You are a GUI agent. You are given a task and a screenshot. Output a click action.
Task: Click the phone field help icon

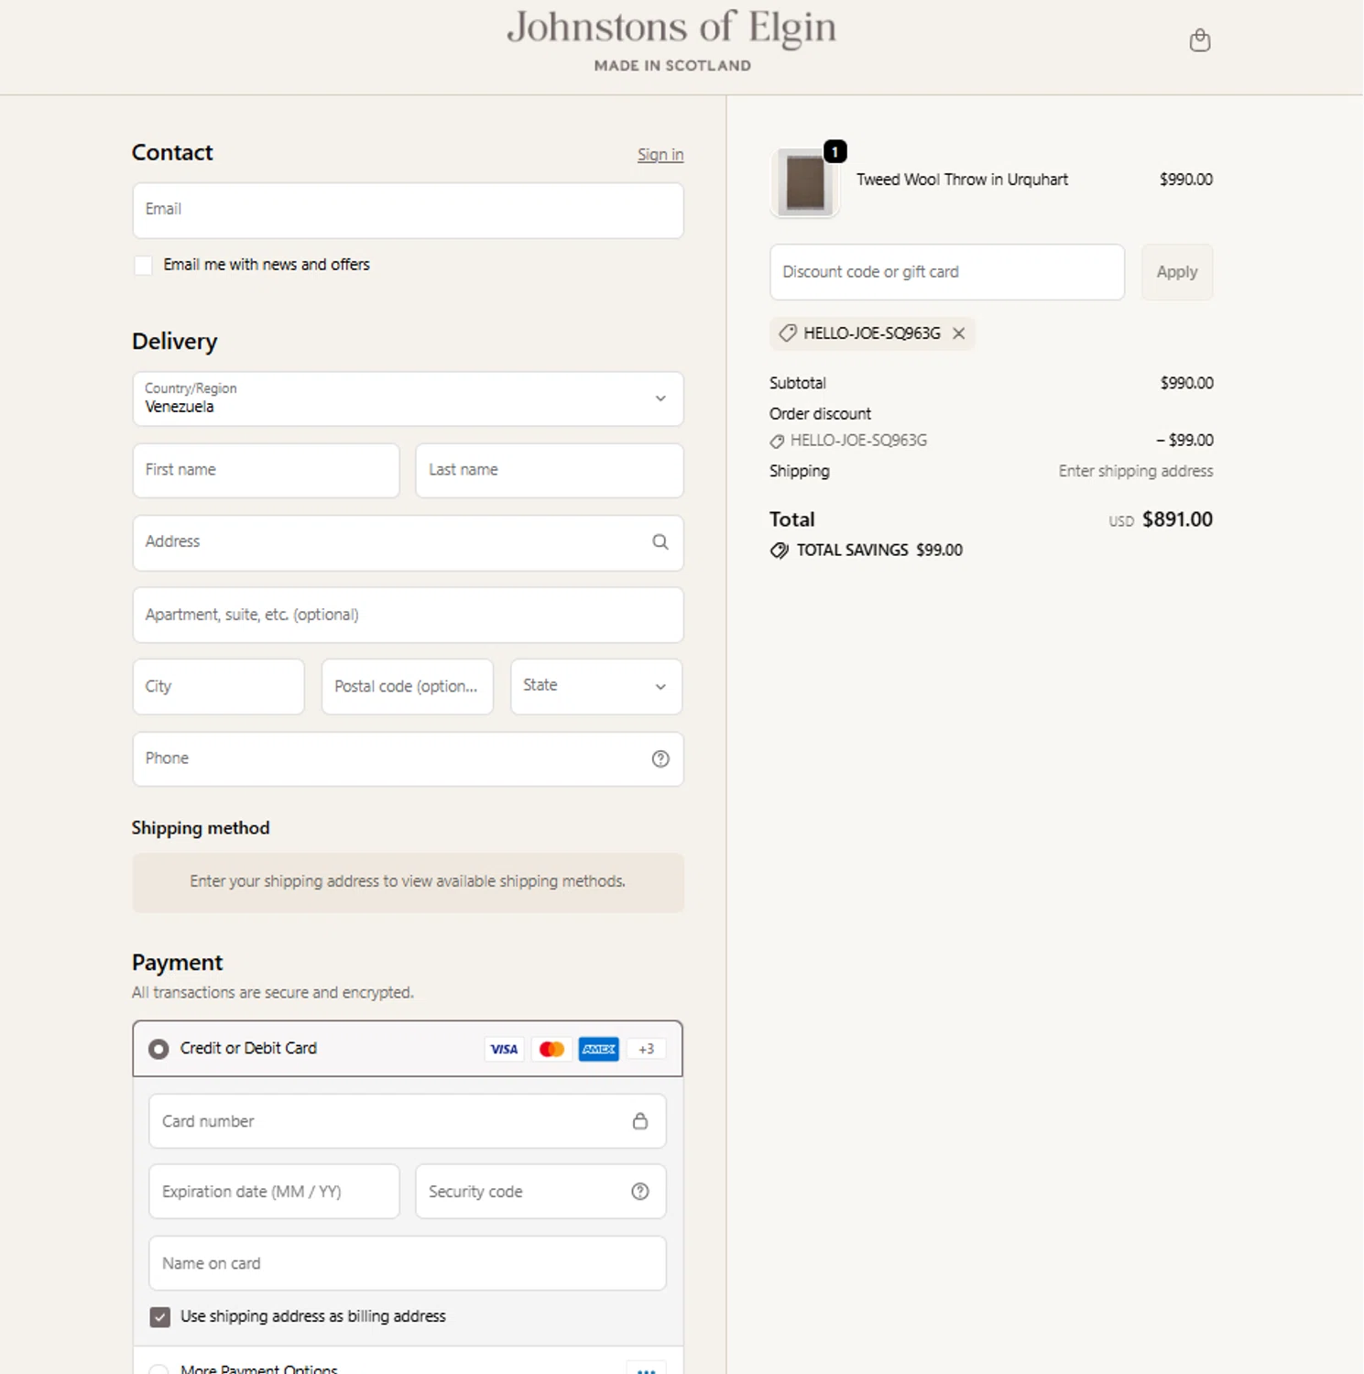click(x=660, y=759)
